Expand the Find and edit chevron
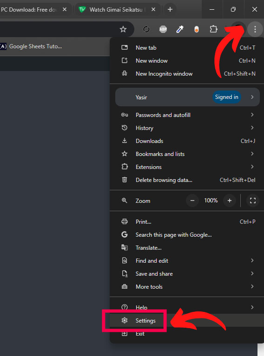The image size is (264, 356). [252, 260]
